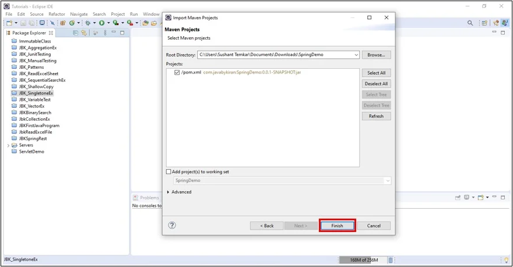This screenshot has width=513, height=267.
Task: Click the New Java Package icon
Action: click(x=62, y=23)
